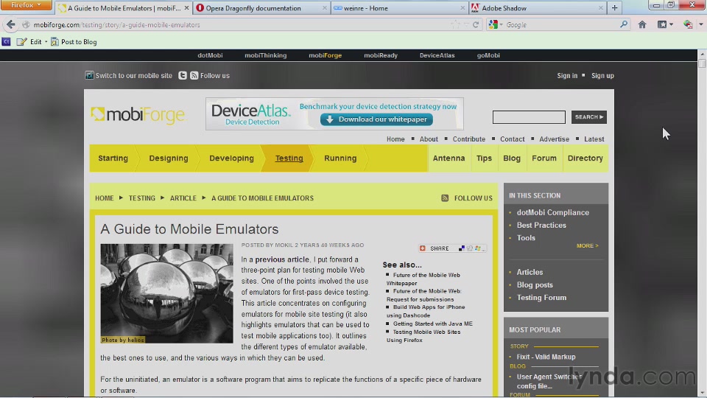The image size is (707, 398).
Task: Click the RSS icon by FOLLOW US breadcrumb
Action: 445,198
